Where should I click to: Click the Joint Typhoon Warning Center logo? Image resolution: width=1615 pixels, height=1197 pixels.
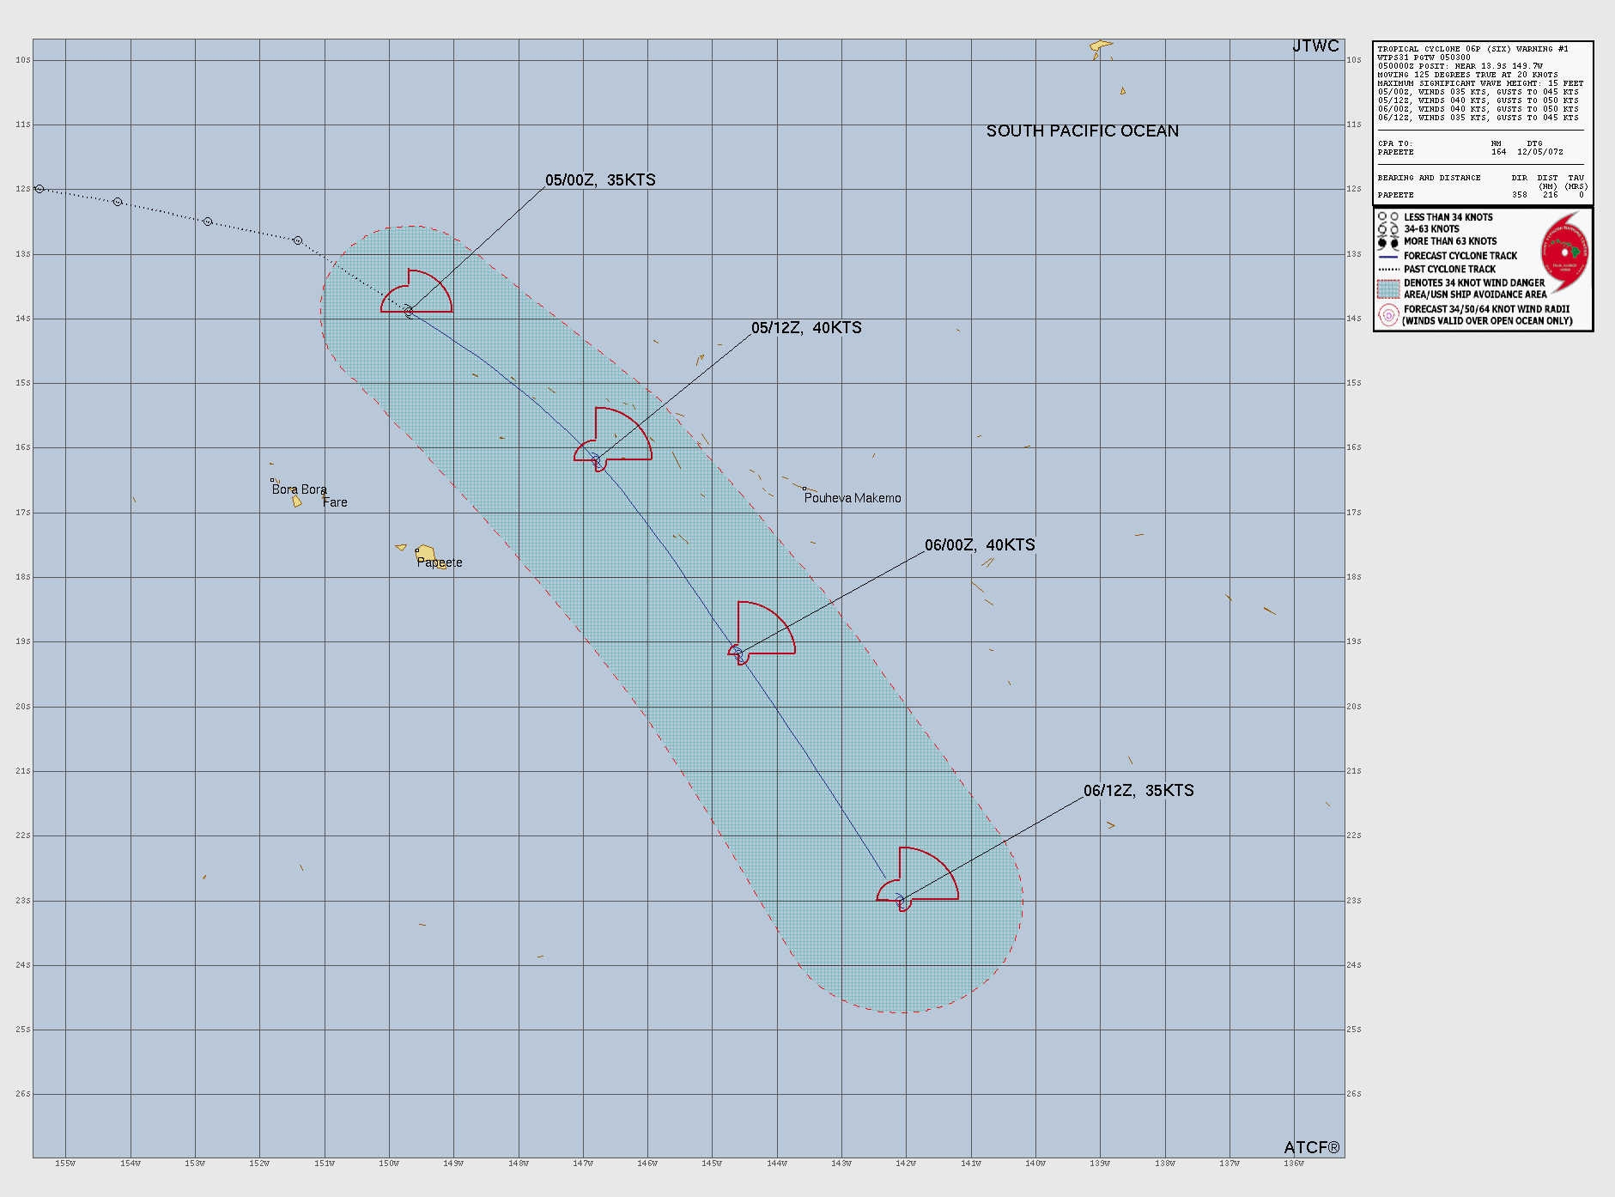coord(1564,252)
